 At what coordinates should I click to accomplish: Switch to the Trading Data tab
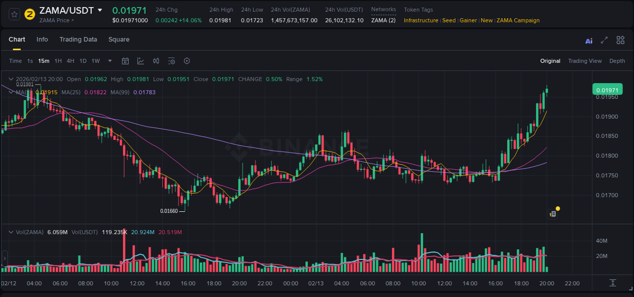click(78, 39)
